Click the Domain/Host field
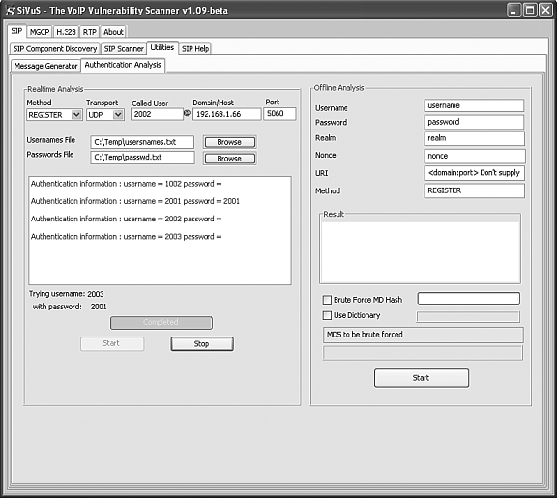The width and height of the screenshot is (557, 498). tap(226, 114)
